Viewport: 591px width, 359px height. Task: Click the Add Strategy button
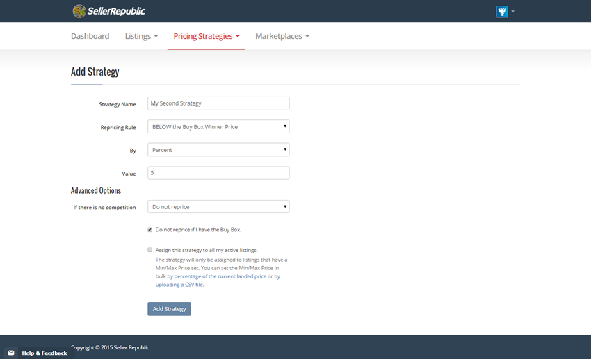(169, 309)
